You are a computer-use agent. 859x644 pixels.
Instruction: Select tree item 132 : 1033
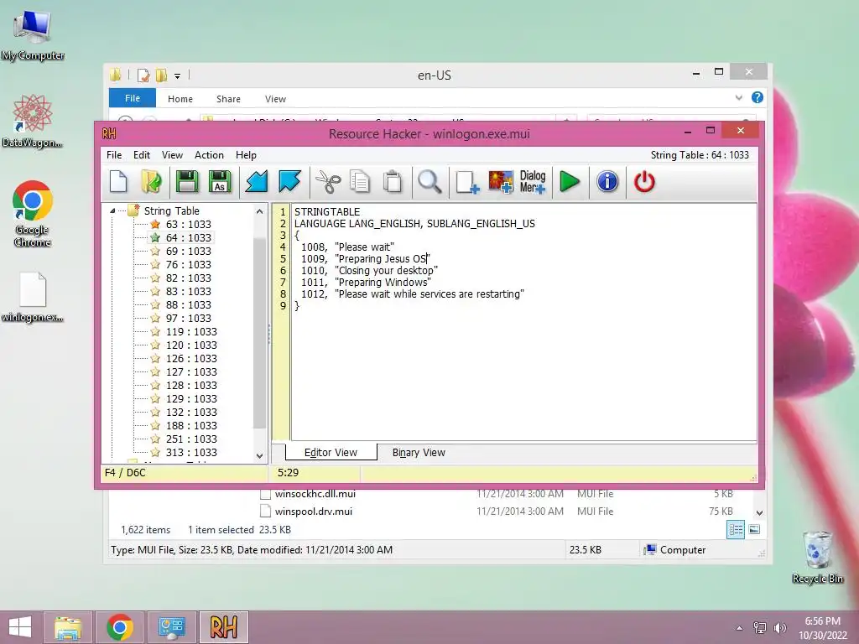[191, 412]
